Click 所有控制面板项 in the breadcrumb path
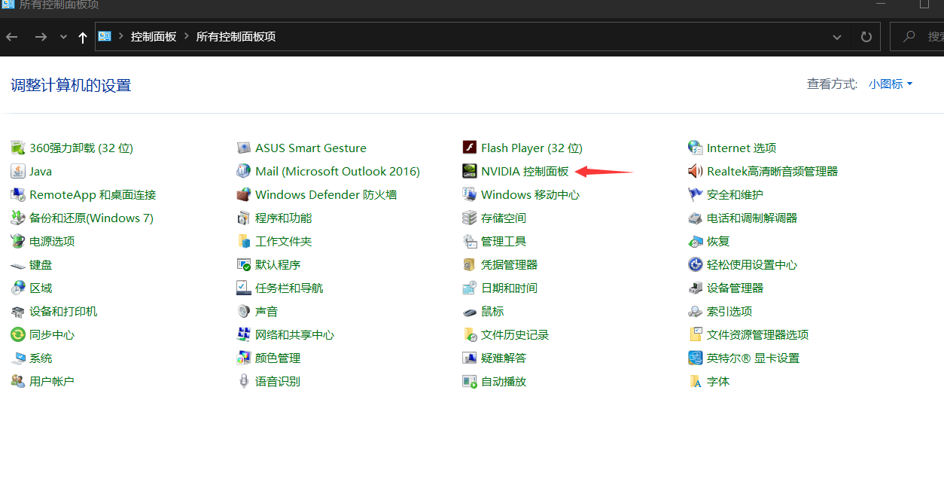This screenshot has height=488, width=944. tap(236, 36)
